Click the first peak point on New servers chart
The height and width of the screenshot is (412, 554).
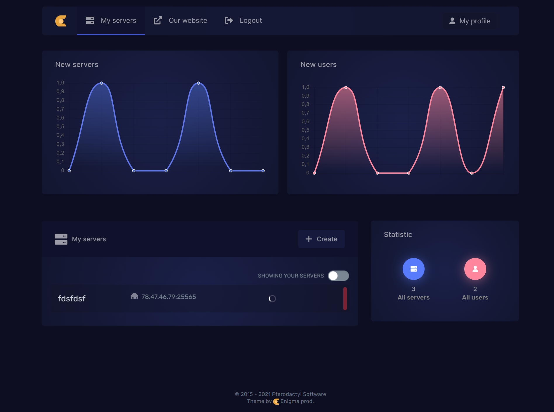coord(101,83)
